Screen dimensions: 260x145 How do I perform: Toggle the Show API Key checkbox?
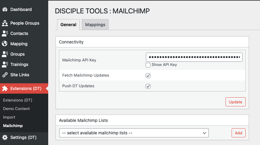(x=148, y=65)
